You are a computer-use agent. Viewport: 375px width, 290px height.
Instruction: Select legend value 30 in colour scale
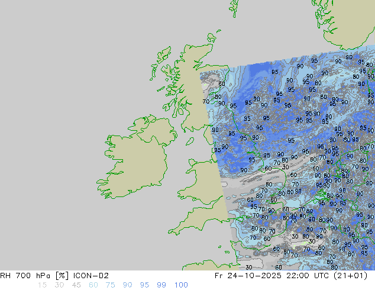(x=59, y=285)
